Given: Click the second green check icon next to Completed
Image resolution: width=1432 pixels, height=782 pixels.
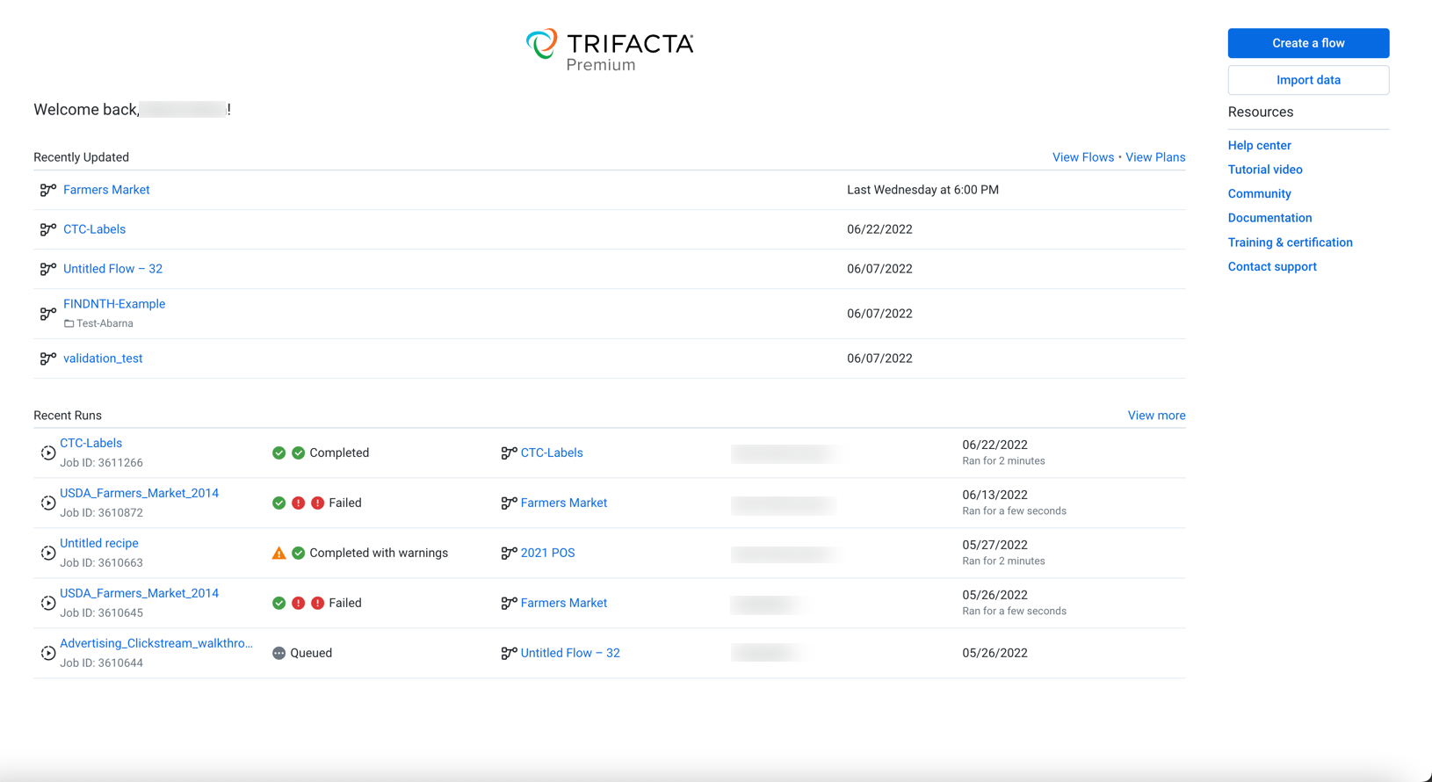Looking at the screenshot, I should [299, 453].
